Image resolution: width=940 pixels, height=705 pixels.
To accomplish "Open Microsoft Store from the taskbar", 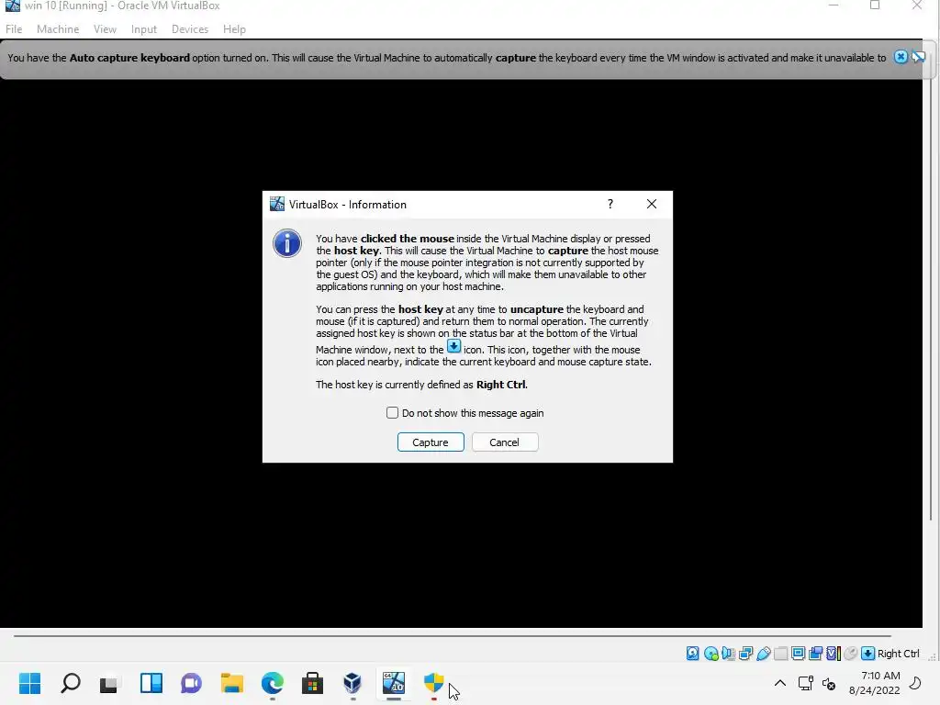I will tap(312, 683).
